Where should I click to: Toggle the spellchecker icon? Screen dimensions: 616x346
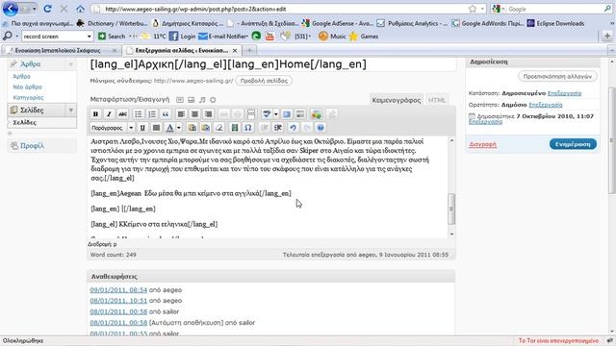(267, 114)
